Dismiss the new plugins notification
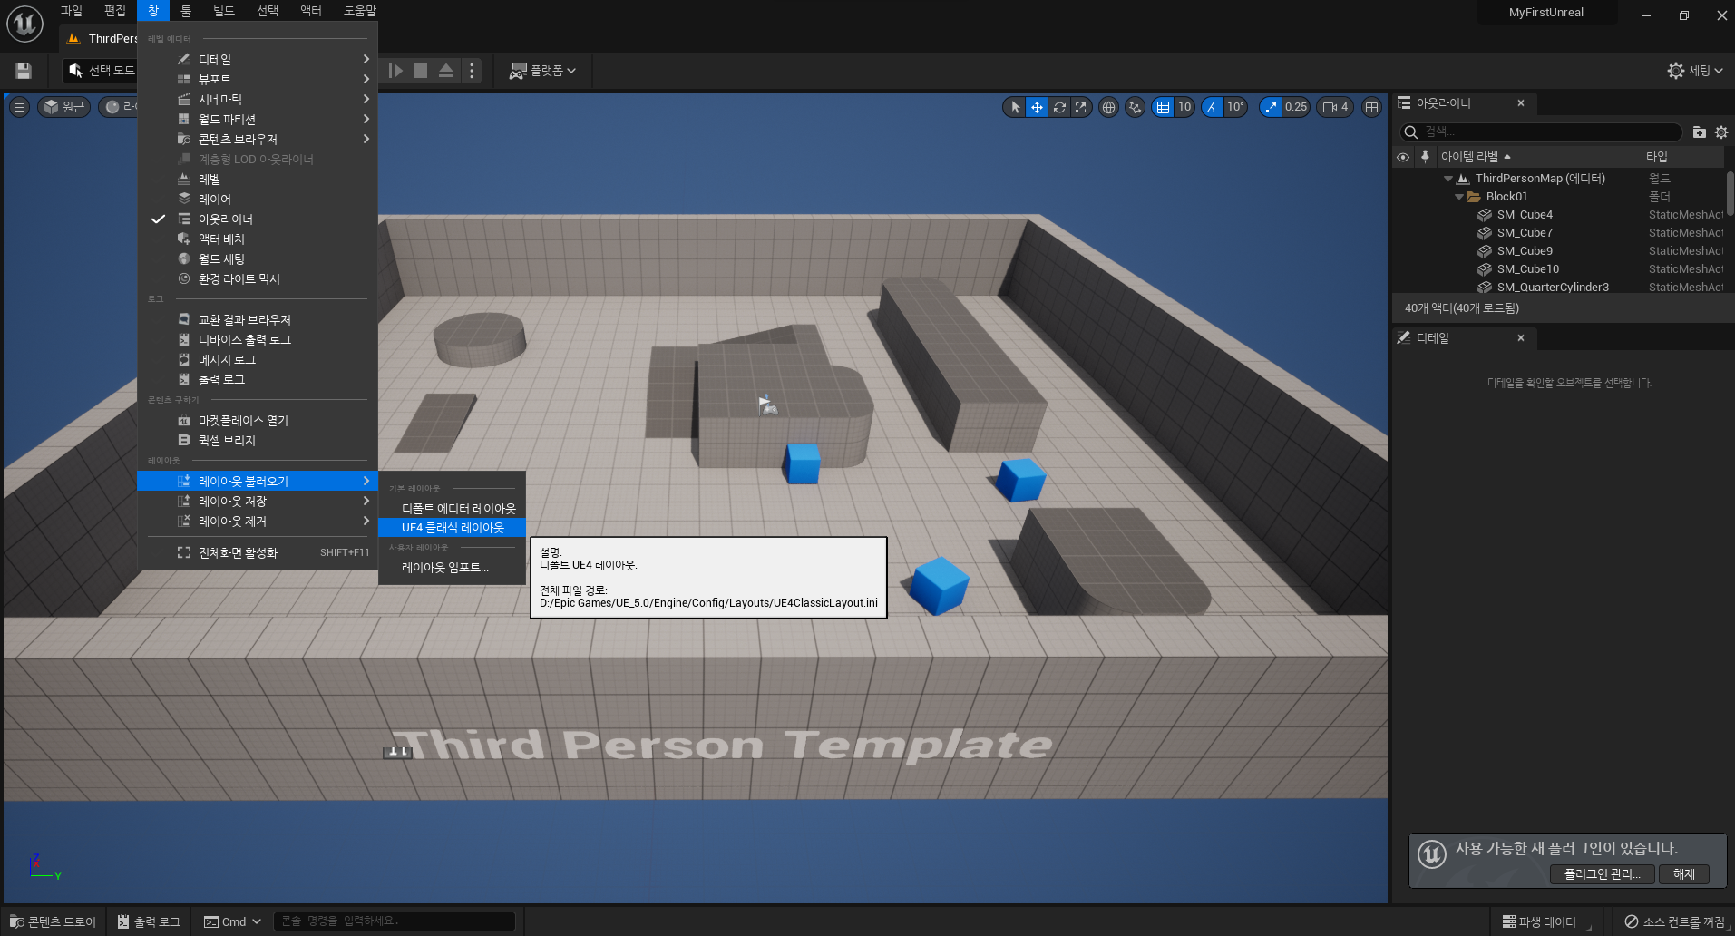The image size is (1735, 936). click(1684, 874)
